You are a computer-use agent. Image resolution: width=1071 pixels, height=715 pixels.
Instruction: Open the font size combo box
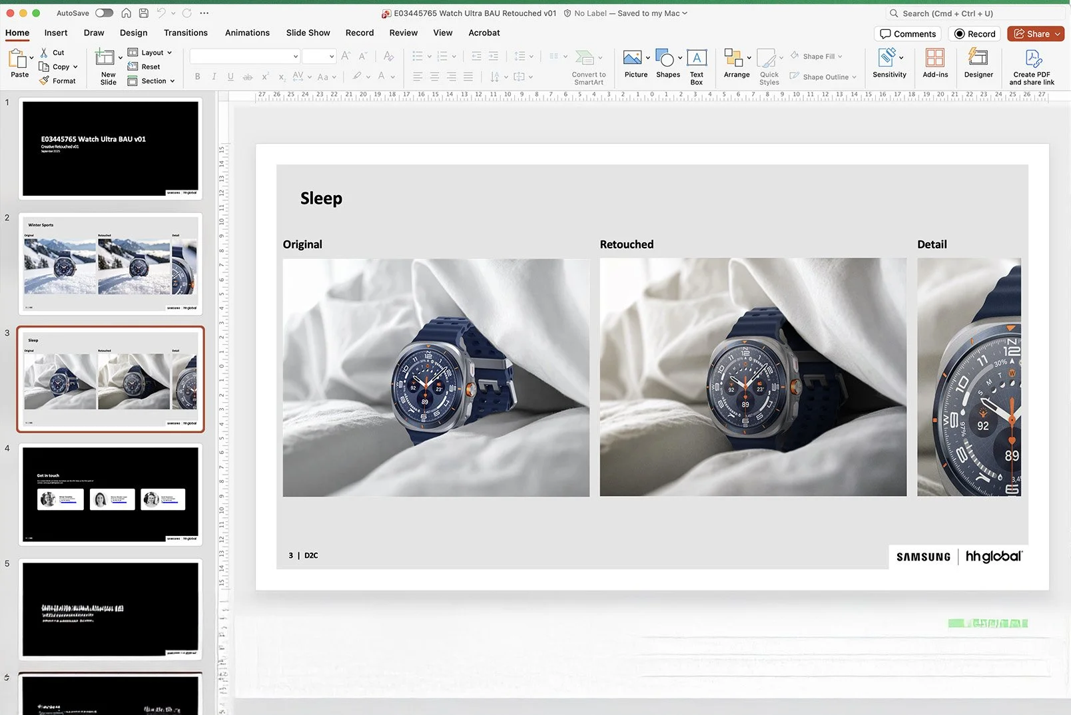click(x=319, y=57)
